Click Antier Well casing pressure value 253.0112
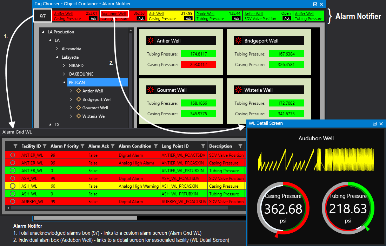Image resolution: width=386 pixels, height=246 pixels. pyautogui.click(x=198, y=64)
